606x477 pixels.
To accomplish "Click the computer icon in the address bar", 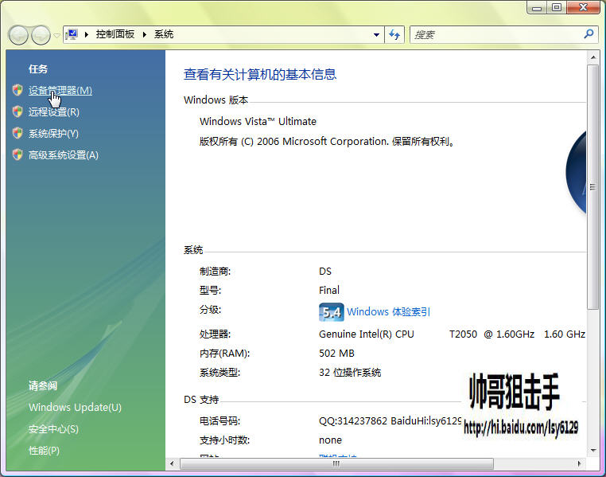I will click(x=72, y=34).
